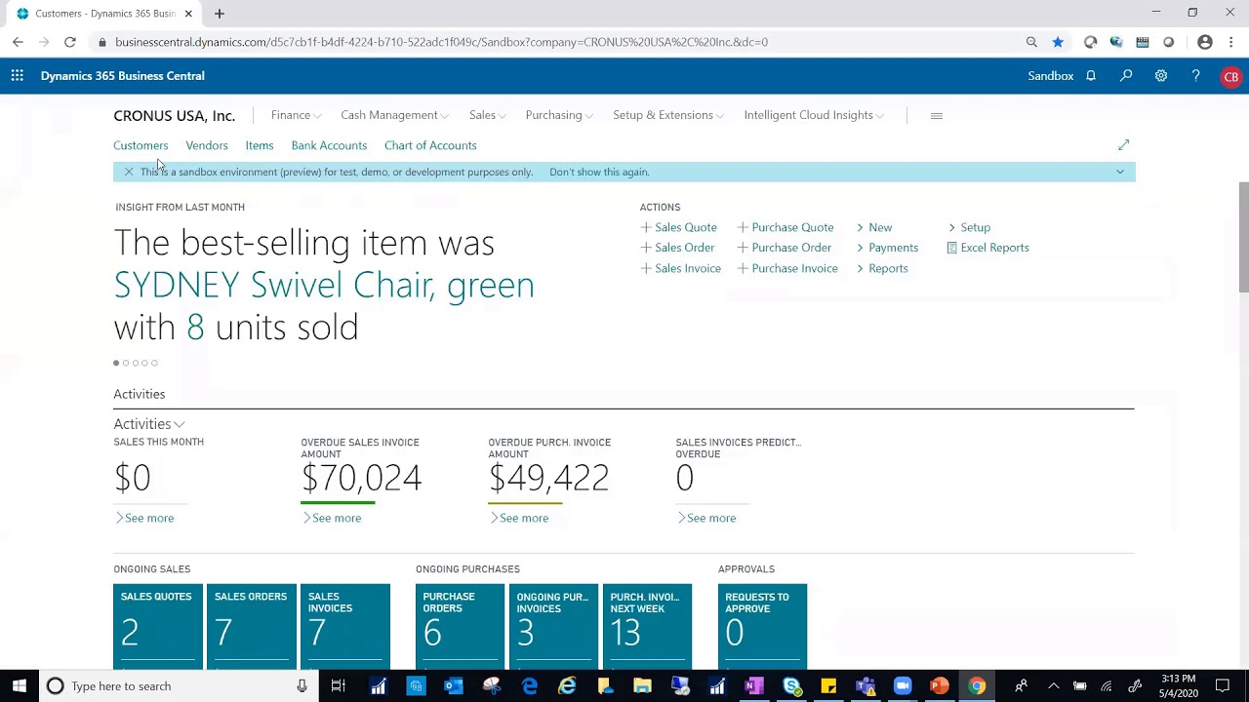Click the expand page arrows icon
Screen dimensions: 1249x702
coord(1123,145)
